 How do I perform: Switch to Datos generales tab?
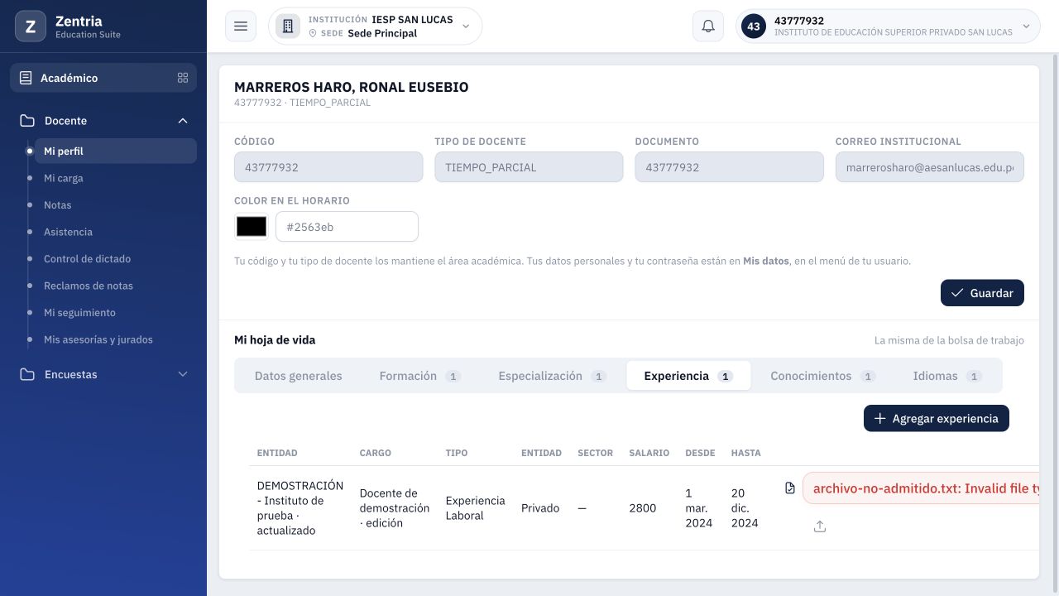click(298, 376)
